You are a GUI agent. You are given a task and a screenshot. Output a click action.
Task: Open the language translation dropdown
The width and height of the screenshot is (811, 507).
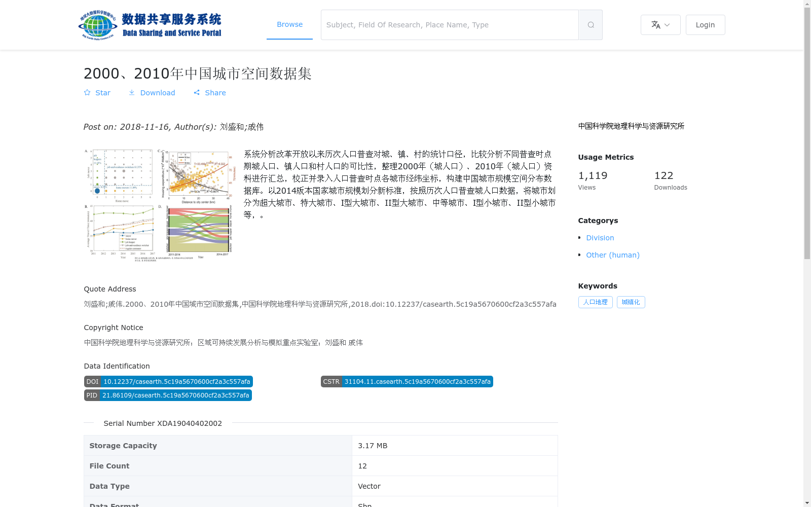click(660, 25)
